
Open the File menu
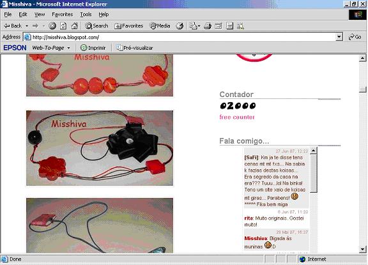point(8,15)
